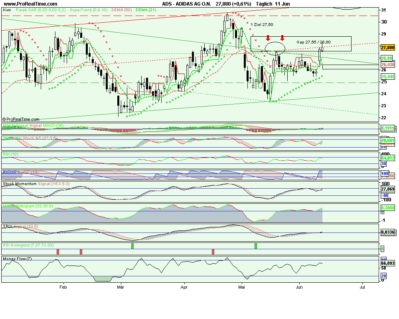Click the red RSI Divergenz bar in late April
The width and height of the screenshot is (399, 319).
213,252
